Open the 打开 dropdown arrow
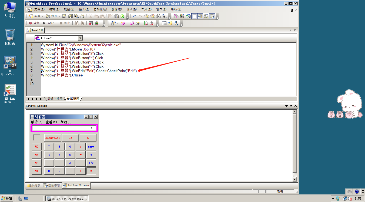The width and height of the screenshot is (365, 202). 59,16
